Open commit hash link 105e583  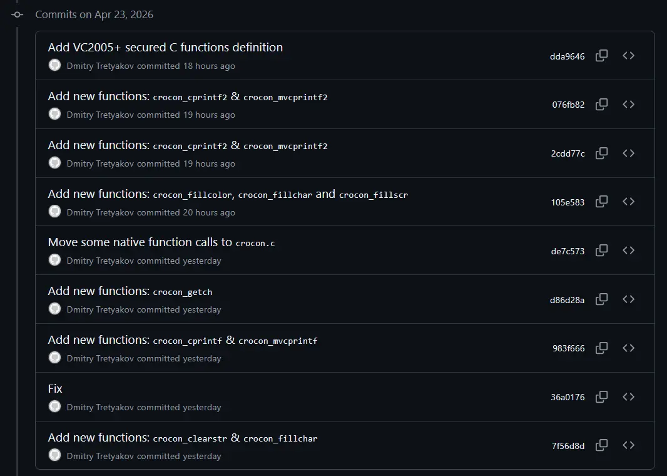click(x=568, y=203)
